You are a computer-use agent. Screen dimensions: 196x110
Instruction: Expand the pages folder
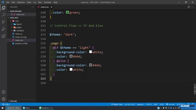click(x=21, y=27)
